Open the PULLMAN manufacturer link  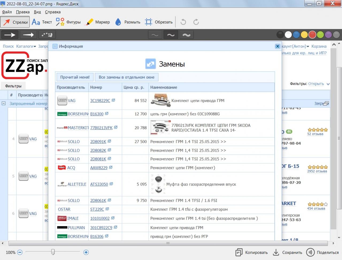click(76, 228)
